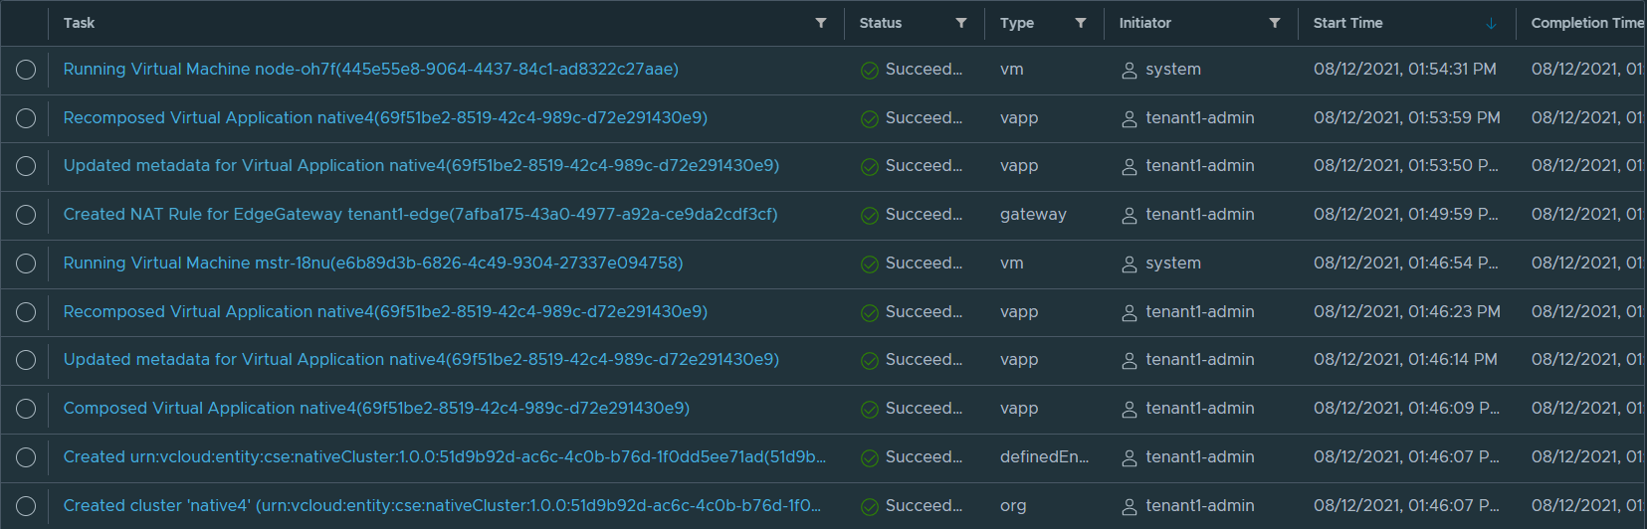Image resolution: width=1647 pixels, height=529 pixels.
Task: Click success icon for Created NAT Rule task
Action: point(870,216)
